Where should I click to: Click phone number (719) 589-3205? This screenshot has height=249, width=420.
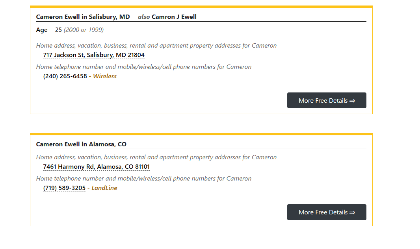tap(64, 188)
